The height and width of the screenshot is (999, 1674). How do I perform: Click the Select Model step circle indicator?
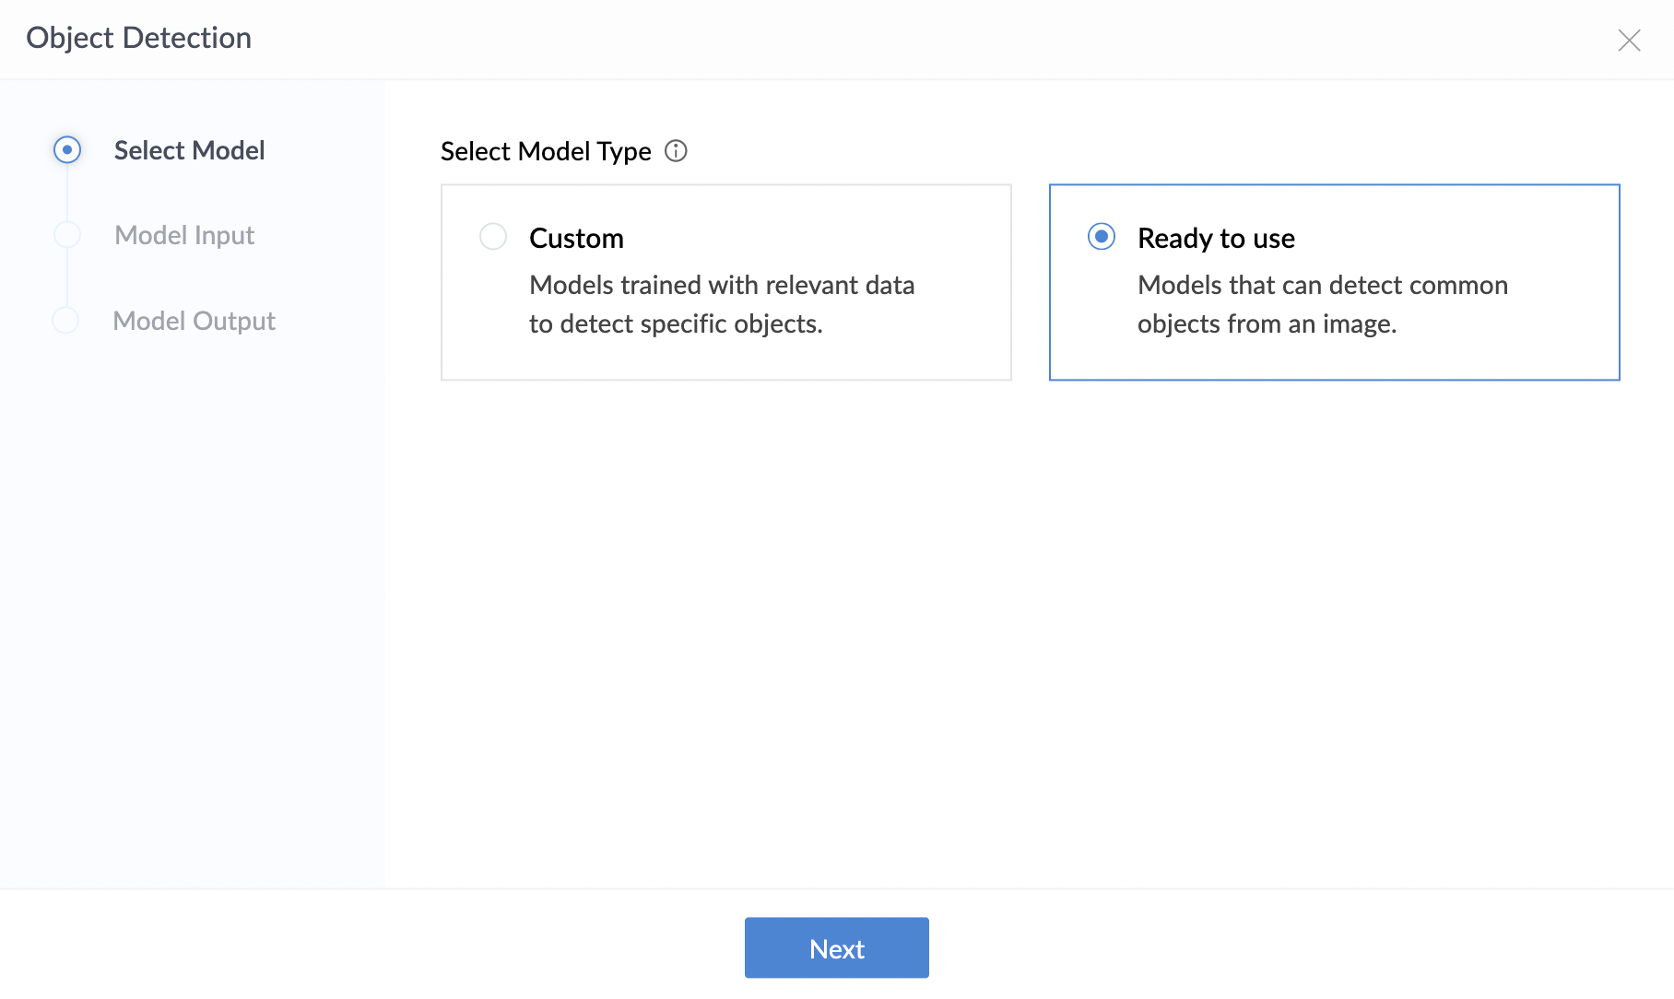67,150
